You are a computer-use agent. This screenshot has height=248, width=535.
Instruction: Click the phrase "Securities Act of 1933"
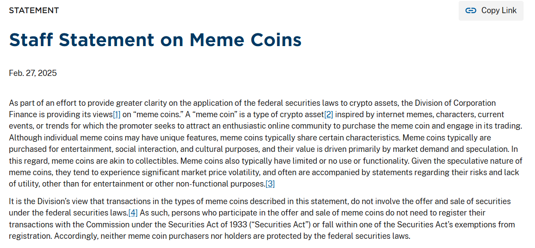tap(194, 224)
